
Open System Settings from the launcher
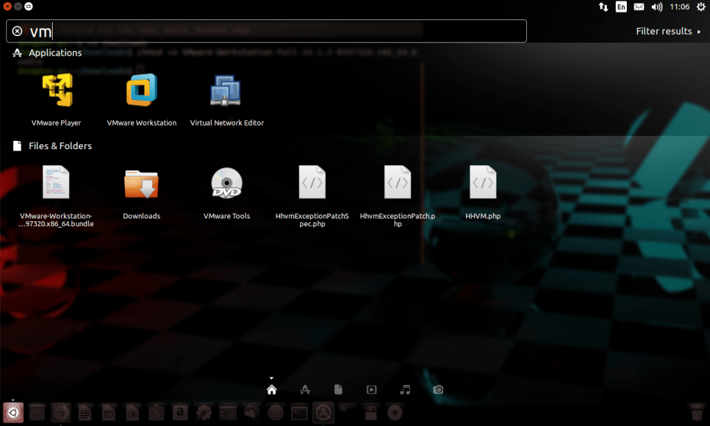204,413
